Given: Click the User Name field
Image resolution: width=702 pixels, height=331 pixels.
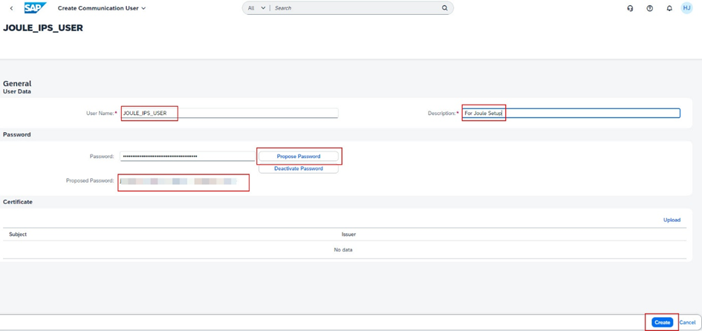Looking at the screenshot, I should 229,114.
